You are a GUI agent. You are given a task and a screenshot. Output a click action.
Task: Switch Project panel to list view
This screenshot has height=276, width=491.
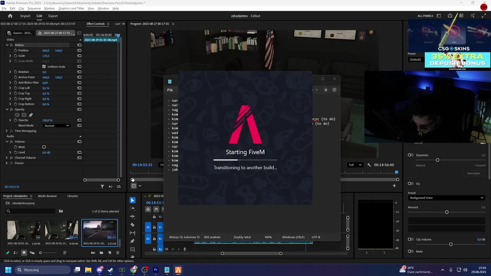[x=16, y=253]
